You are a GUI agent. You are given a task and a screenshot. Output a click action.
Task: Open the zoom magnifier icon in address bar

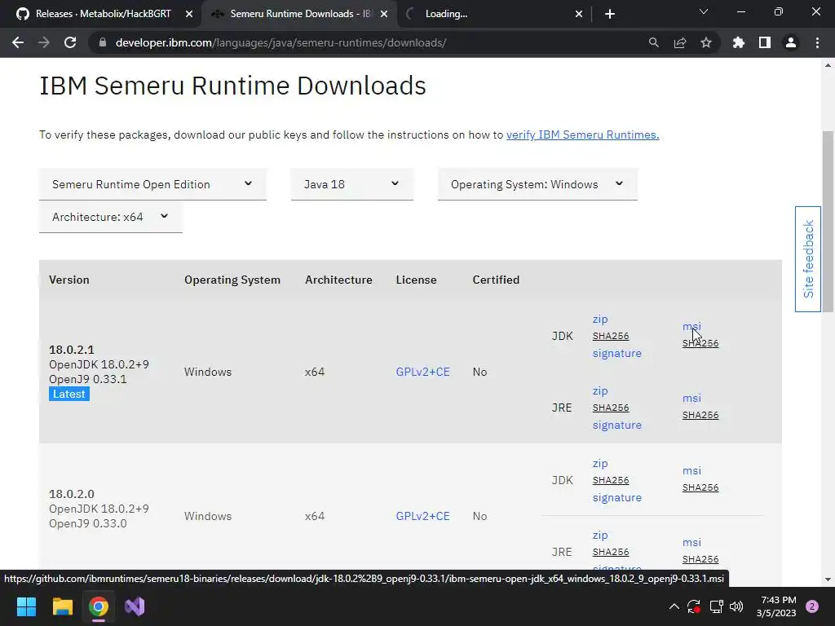tap(653, 42)
